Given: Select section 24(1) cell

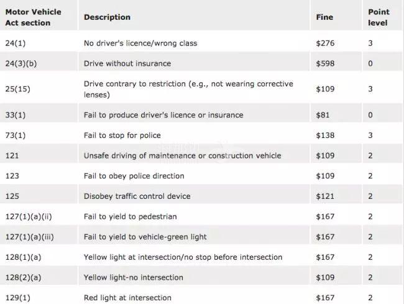Looking at the screenshot, I should [16, 43].
